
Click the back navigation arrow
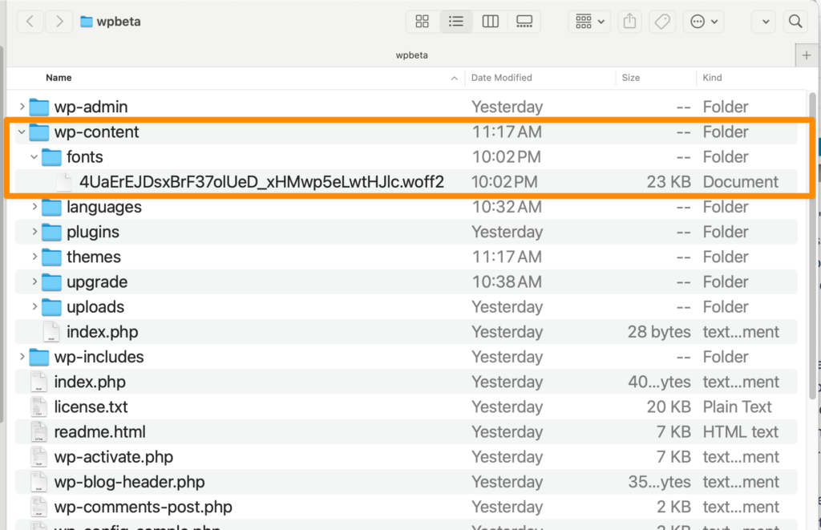(30, 22)
